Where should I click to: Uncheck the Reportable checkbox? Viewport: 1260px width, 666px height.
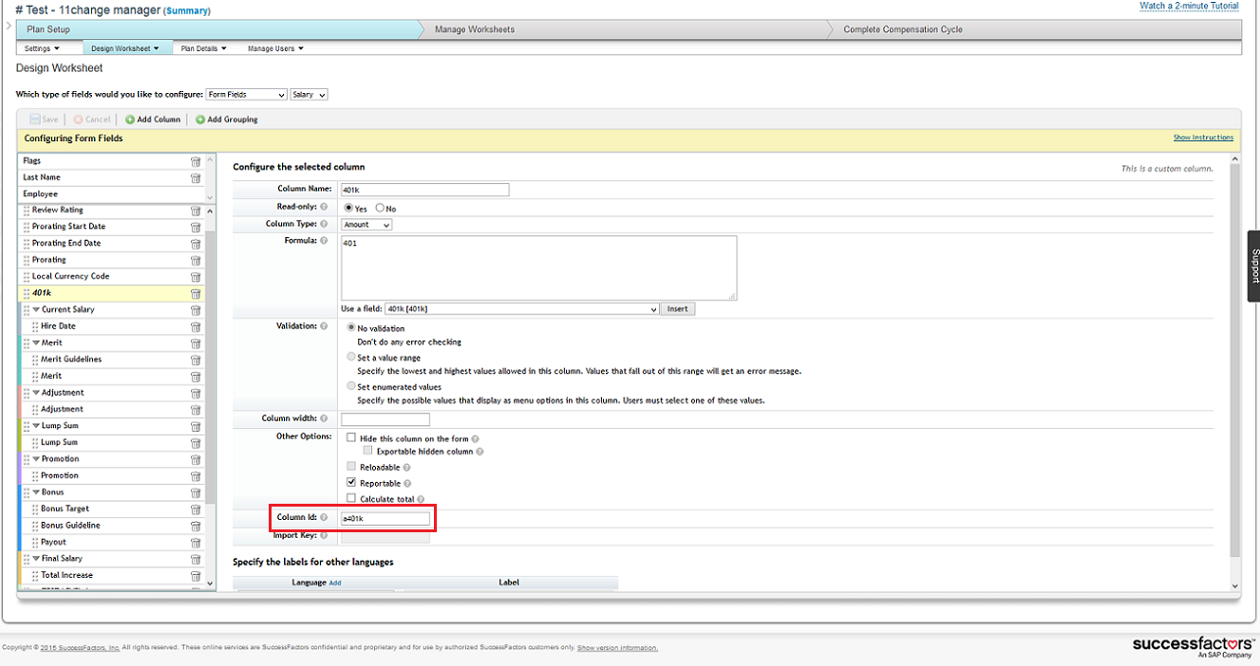point(351,483)
